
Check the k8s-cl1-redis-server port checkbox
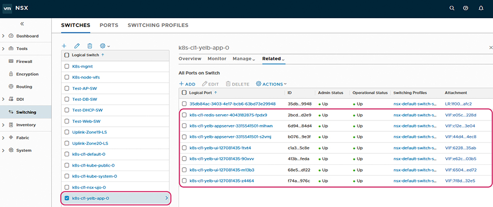(x=184, y=115)
